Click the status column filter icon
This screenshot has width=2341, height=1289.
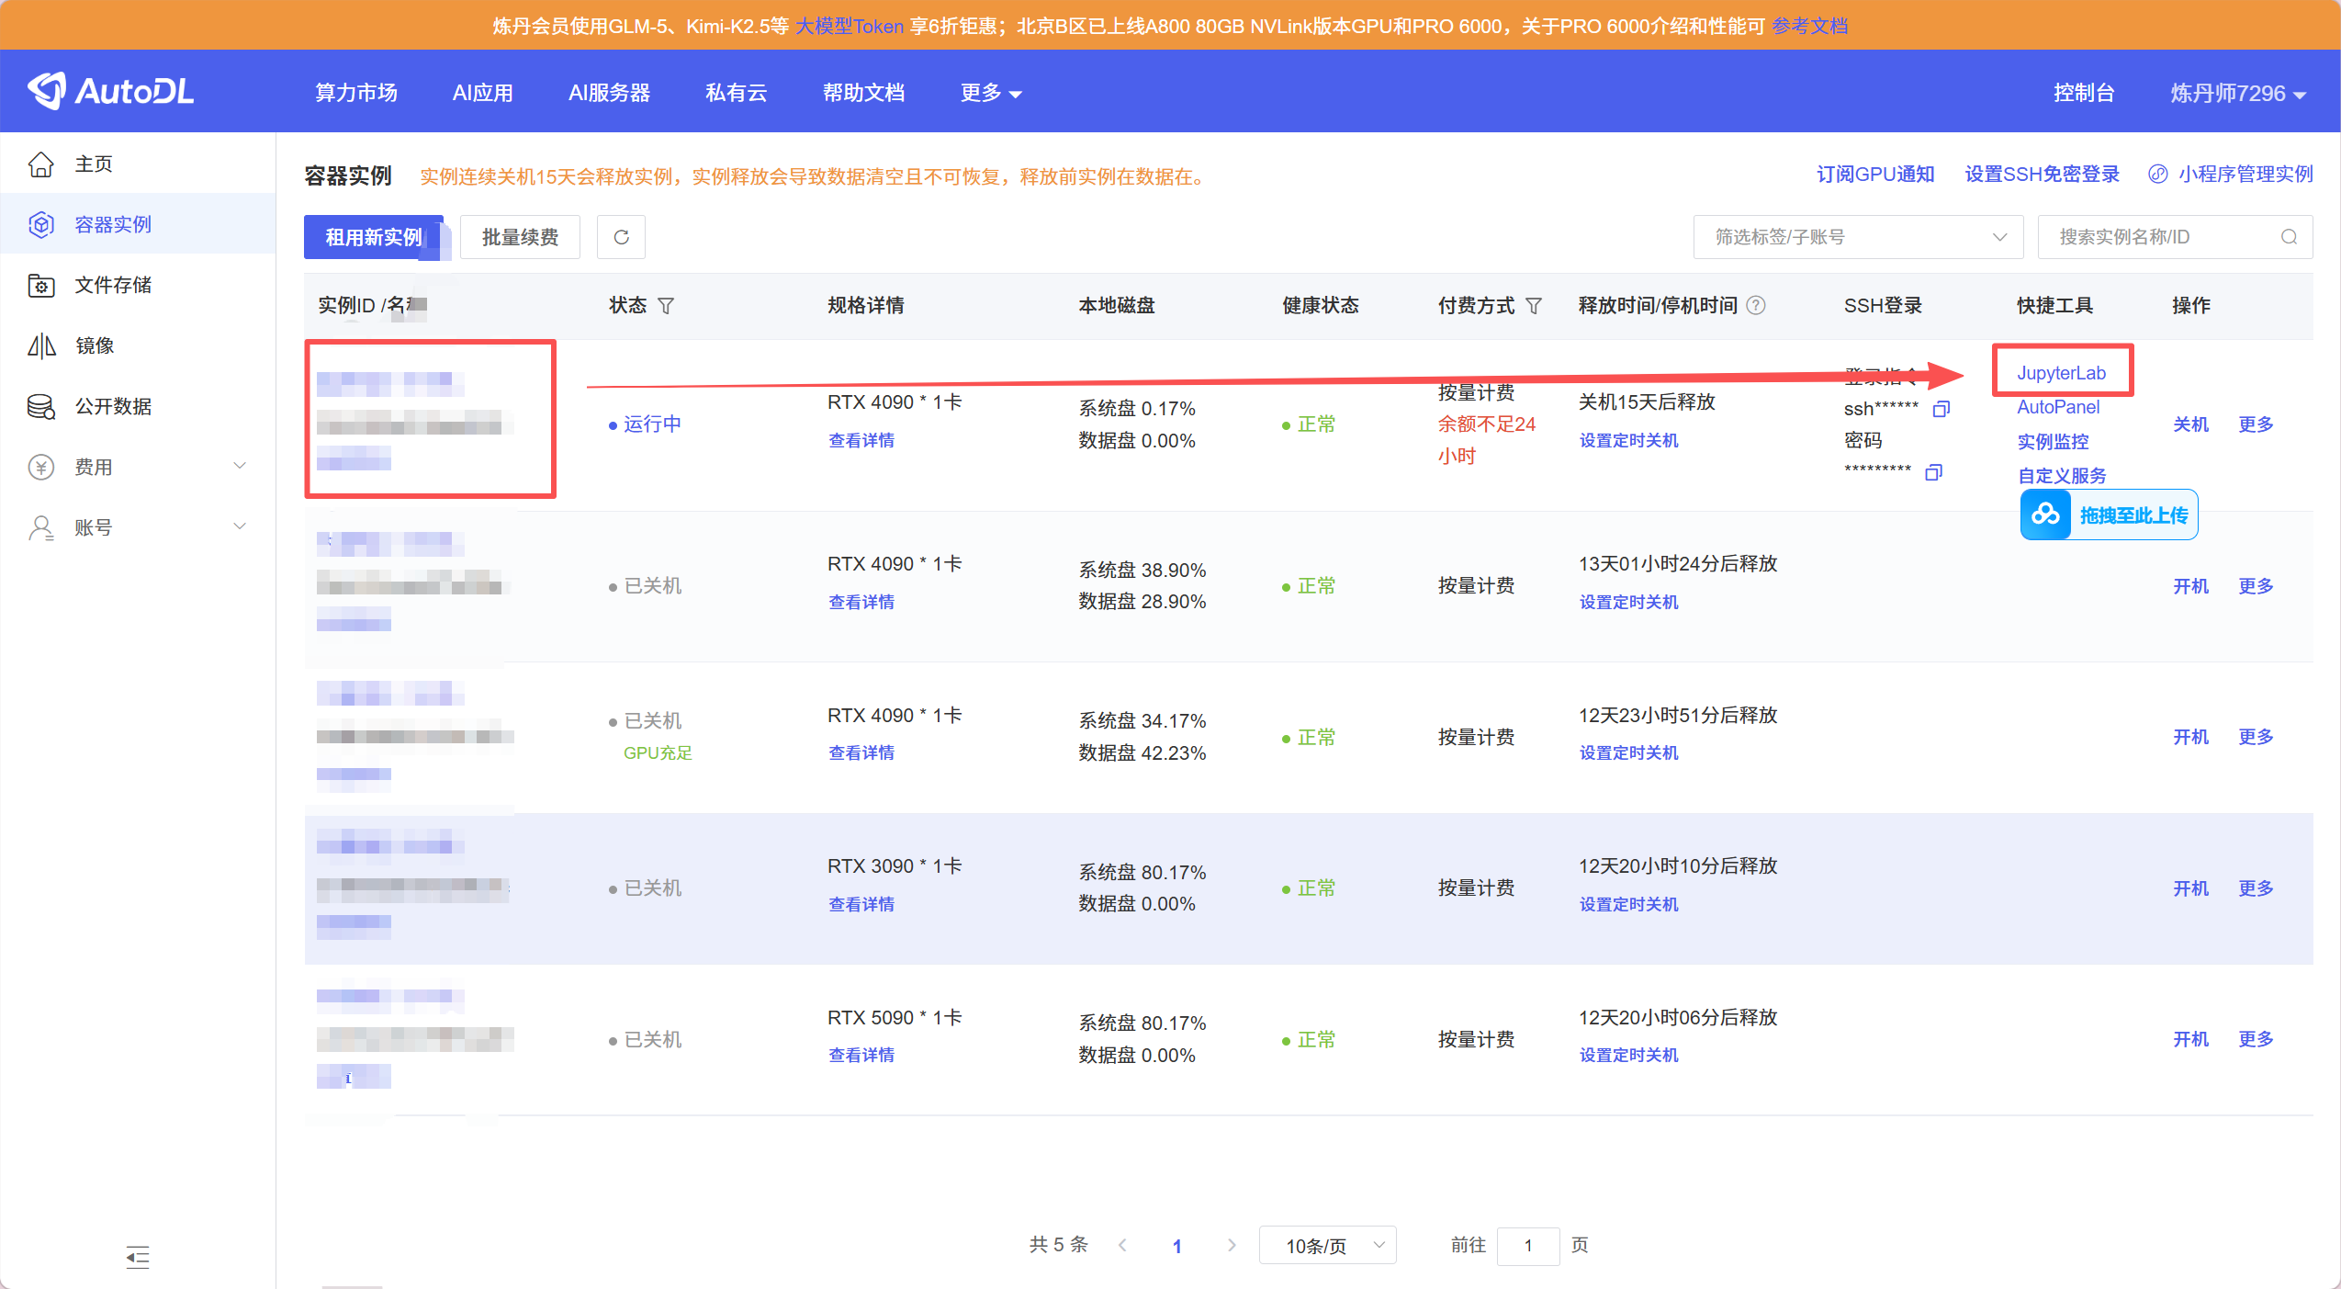(x=666, y=306)
